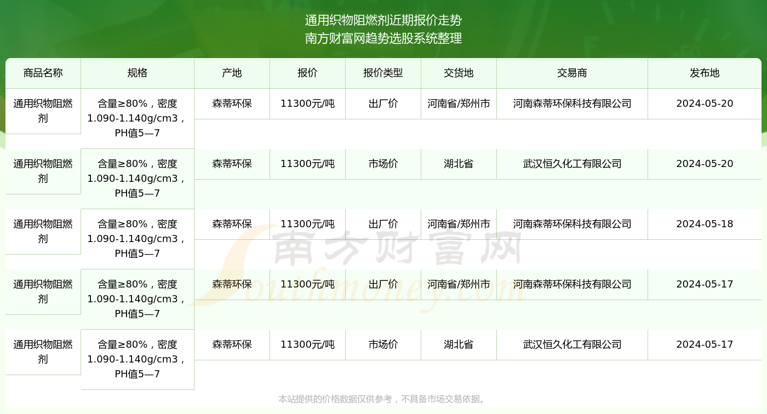The image size is (767, 414).
Task: Click 11300元/吨 in the 2024-05-17 市场价 row
Action: pyautogui.click(x=308, y=344)
